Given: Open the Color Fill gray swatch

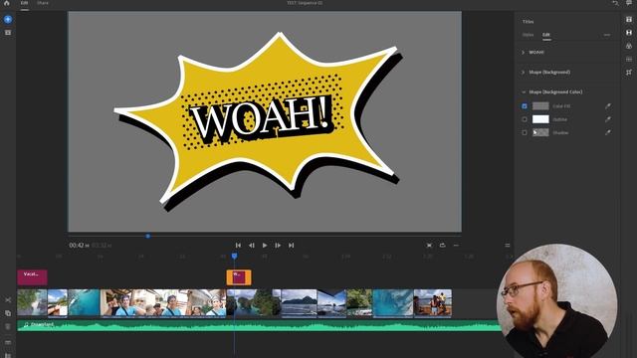Looking at the screenshot, I should coord(540,106).
